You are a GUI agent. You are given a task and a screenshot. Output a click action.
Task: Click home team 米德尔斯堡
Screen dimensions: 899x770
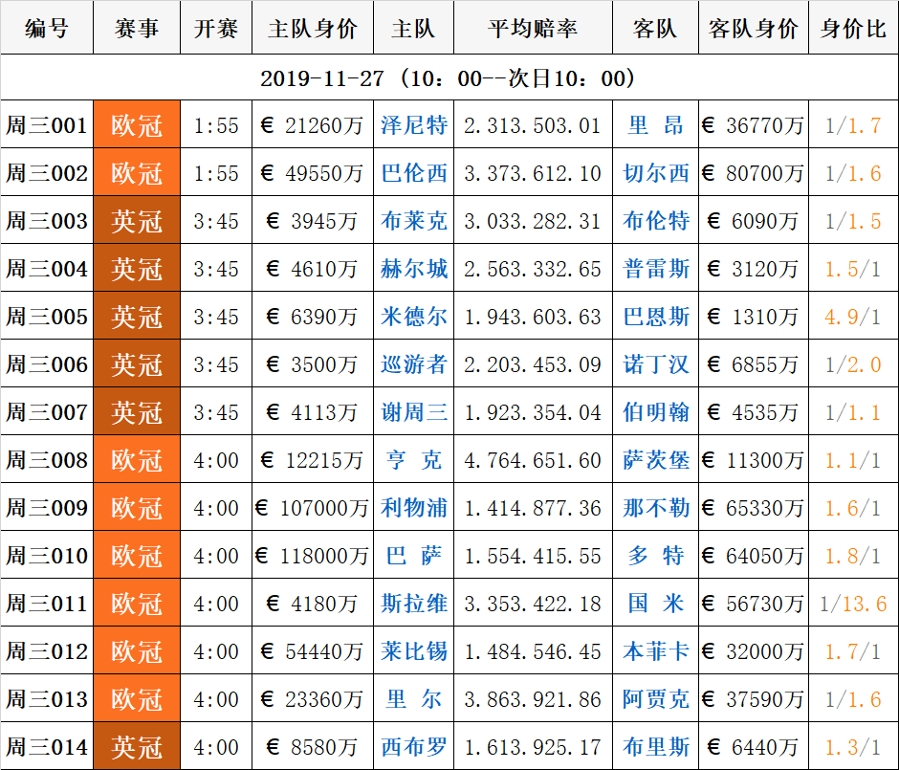[x=413, y=316]
